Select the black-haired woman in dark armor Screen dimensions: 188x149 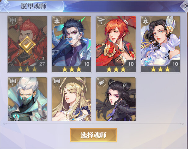(116, 99)
